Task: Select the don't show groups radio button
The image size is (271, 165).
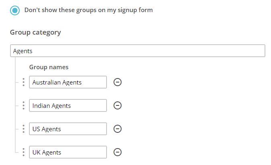Action: [15, 10]
